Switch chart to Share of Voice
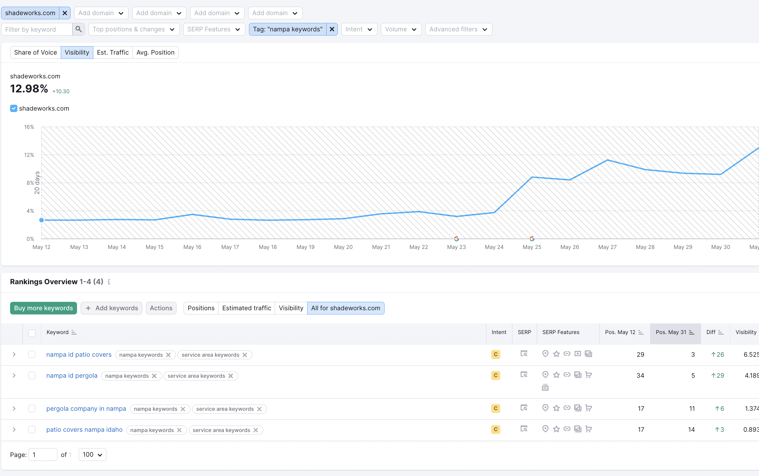759x476 pixels. tap(36, 53)
